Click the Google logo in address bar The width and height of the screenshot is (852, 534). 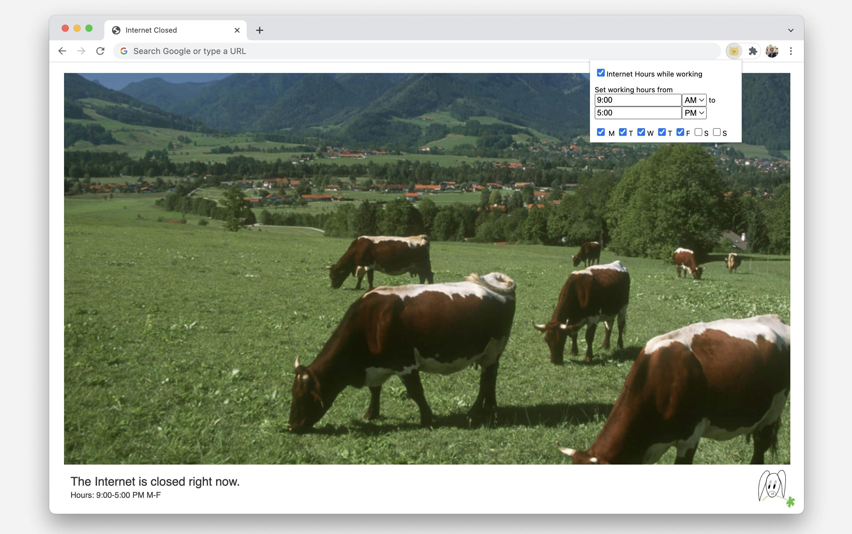click(x=124, y=51)
